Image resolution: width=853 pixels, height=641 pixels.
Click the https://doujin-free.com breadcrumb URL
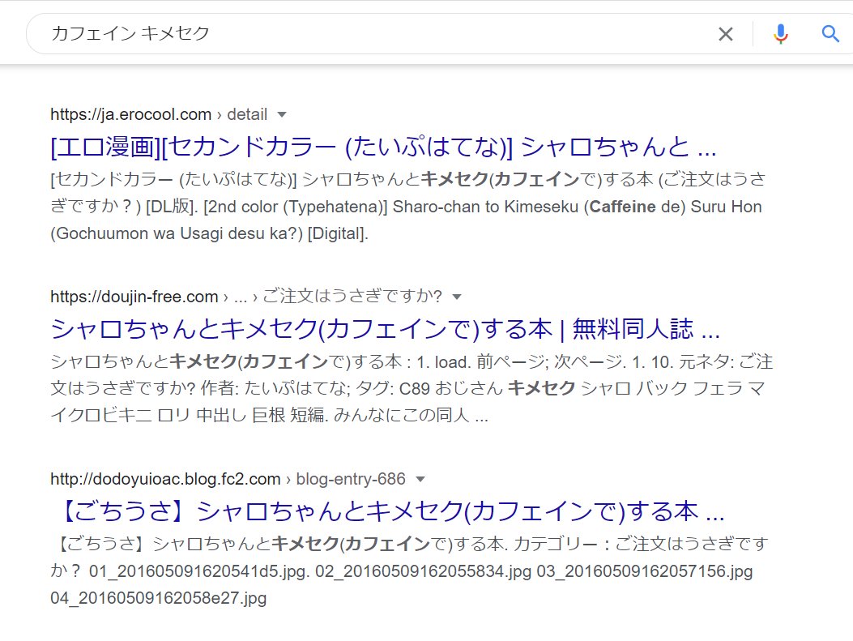tap(246, 297)
